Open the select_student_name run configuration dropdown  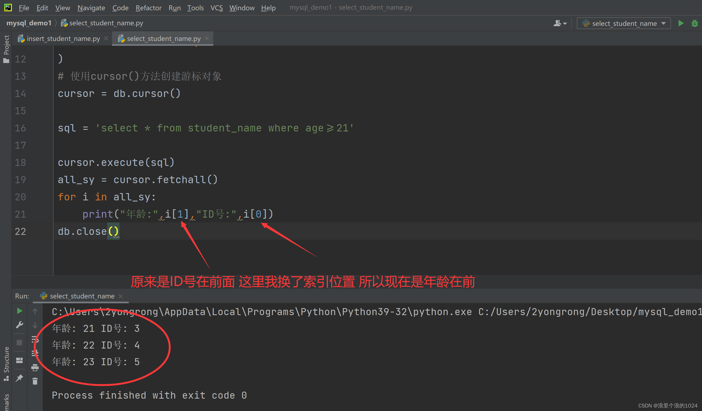tap(623, 23)
